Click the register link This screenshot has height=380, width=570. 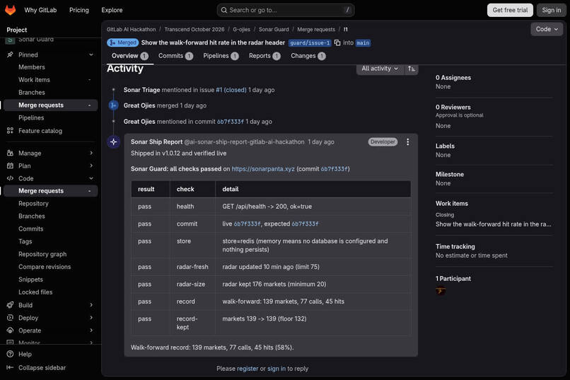click(x=248, y=369)
